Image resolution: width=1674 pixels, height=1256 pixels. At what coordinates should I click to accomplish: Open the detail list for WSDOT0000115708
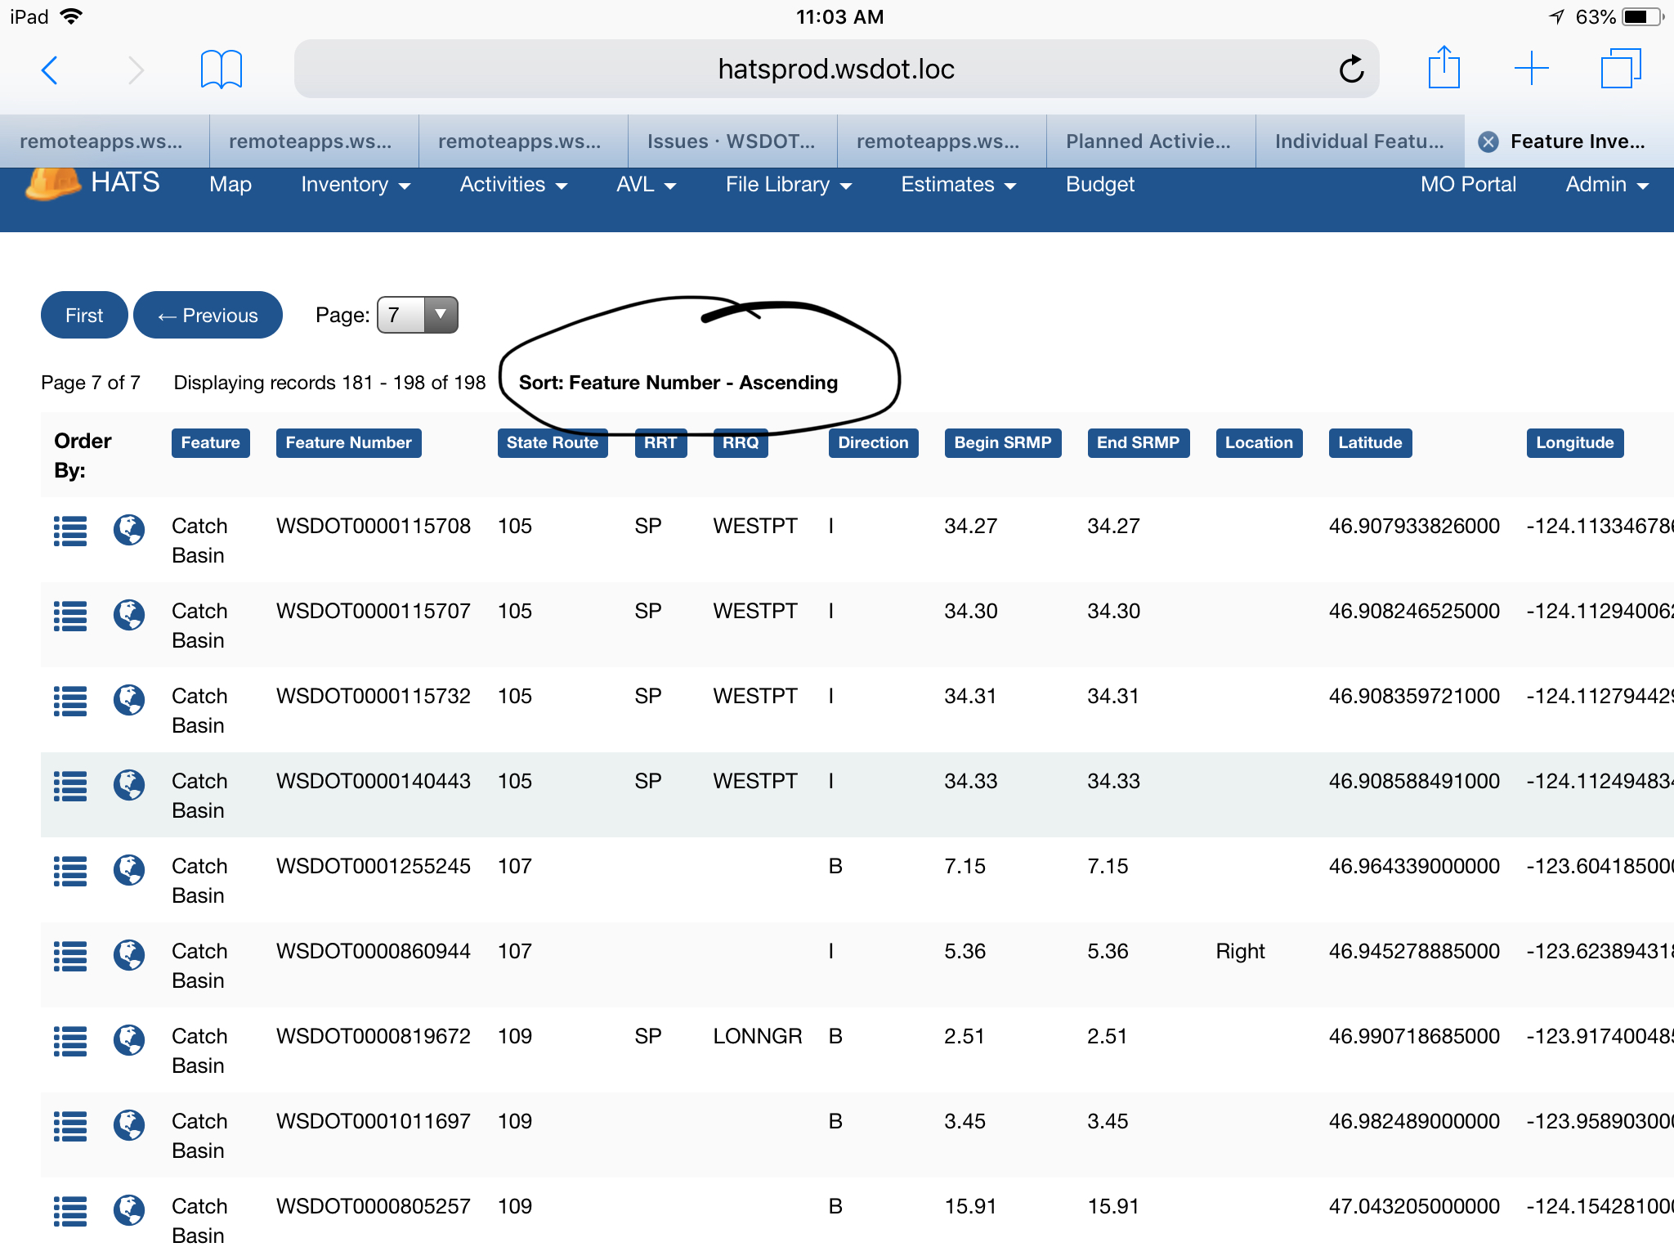(70, 532)
